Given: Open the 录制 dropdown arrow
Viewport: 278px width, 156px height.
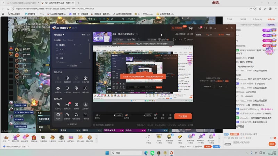Looking at the screenshot, I should (165, 115).
